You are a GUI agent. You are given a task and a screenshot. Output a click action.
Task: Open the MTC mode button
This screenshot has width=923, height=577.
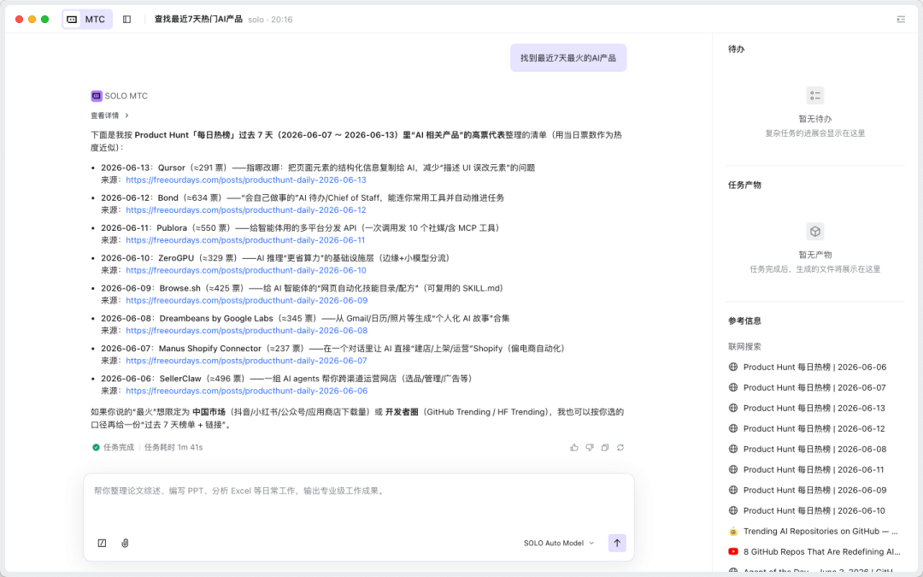click(x=87, y=20)
